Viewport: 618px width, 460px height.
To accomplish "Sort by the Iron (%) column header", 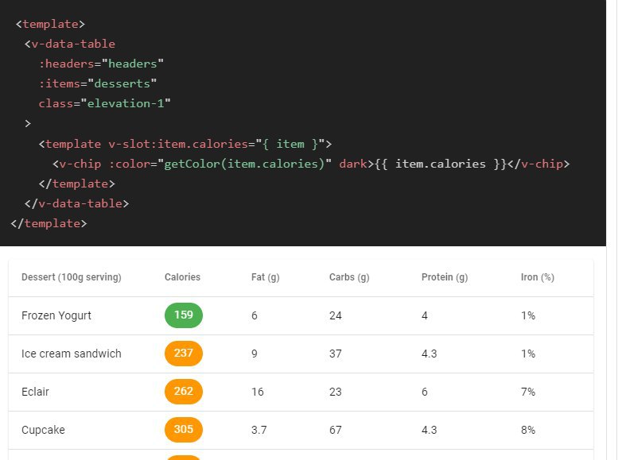I will (538, 277).
